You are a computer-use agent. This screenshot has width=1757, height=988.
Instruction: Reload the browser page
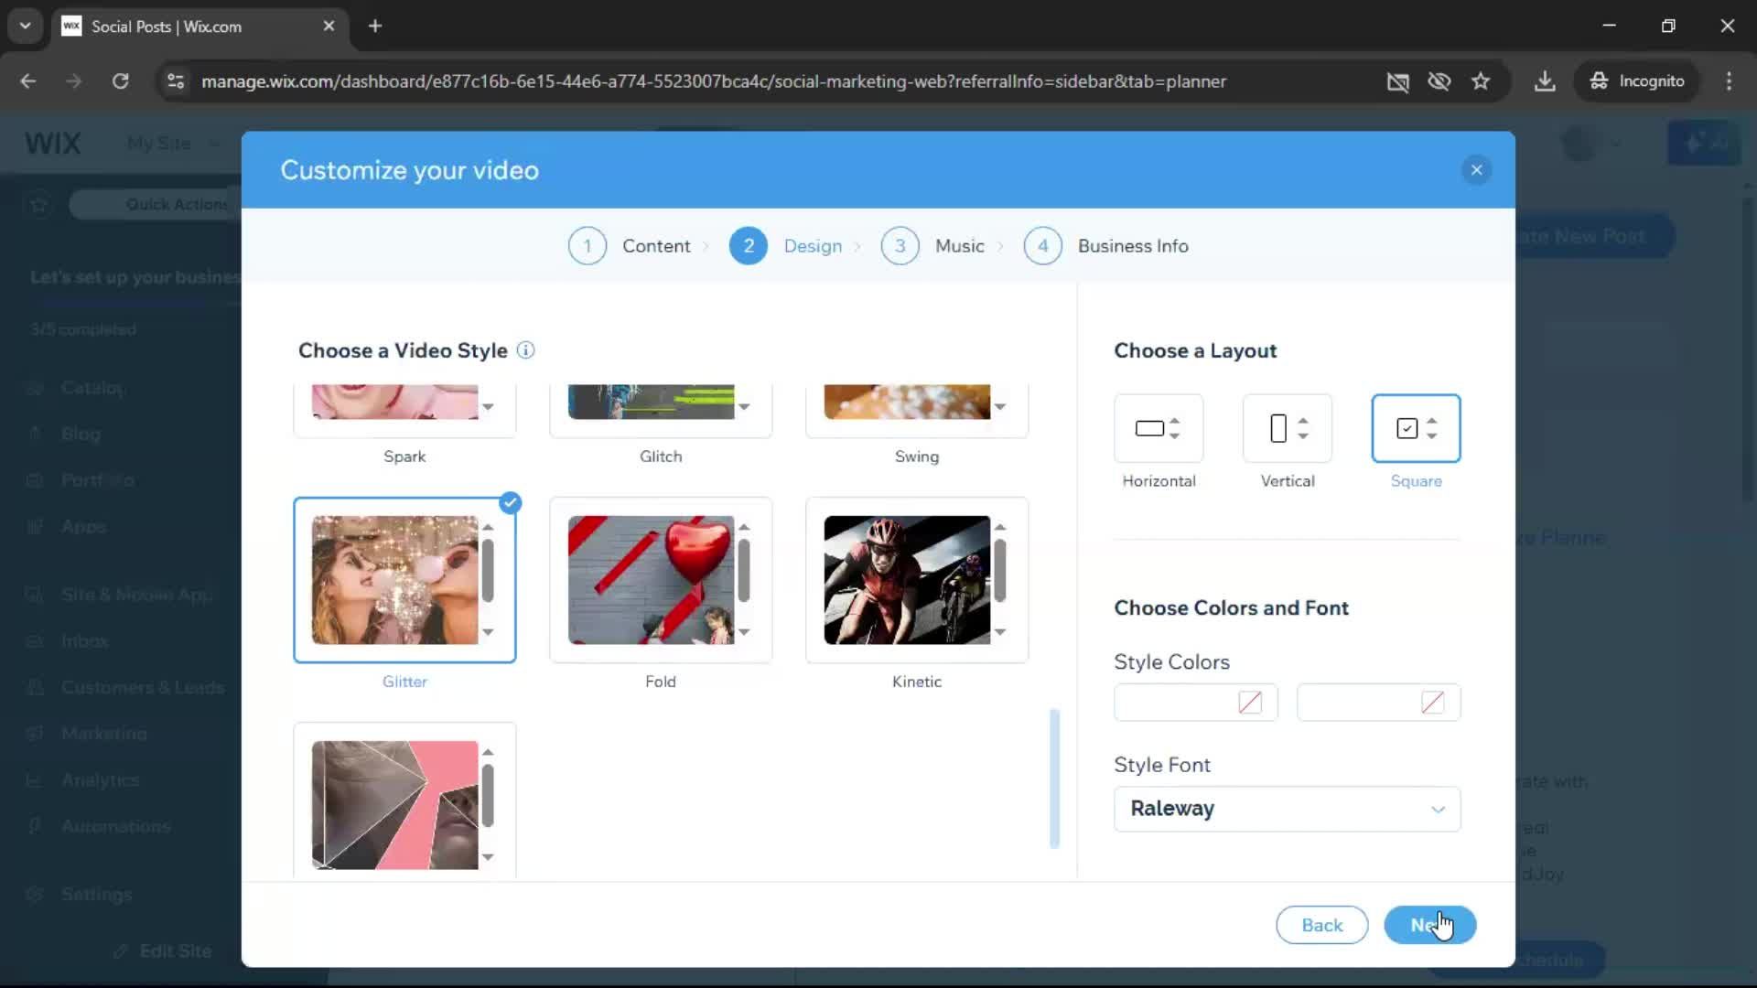pos(120,81)
